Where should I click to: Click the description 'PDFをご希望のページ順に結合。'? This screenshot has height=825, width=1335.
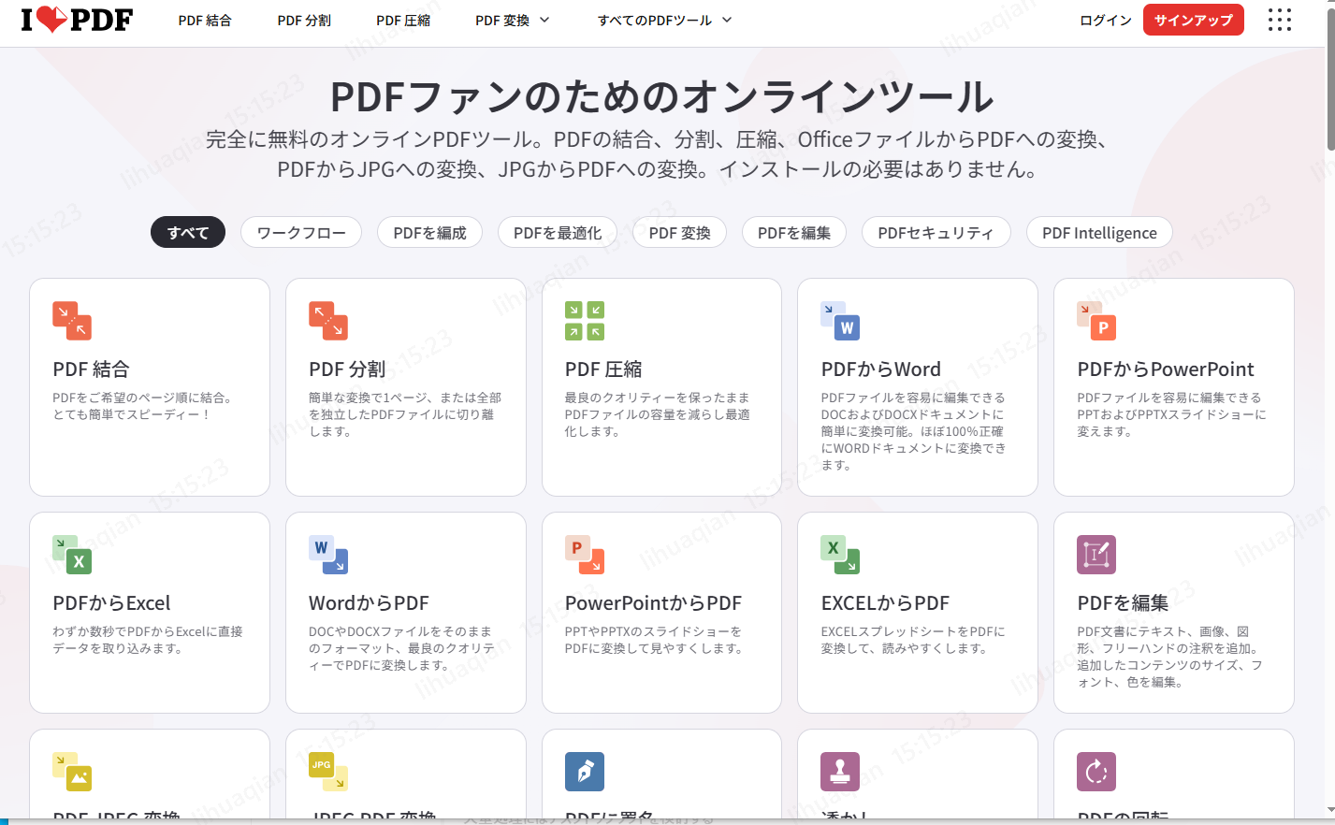click(x=142, y=398)
